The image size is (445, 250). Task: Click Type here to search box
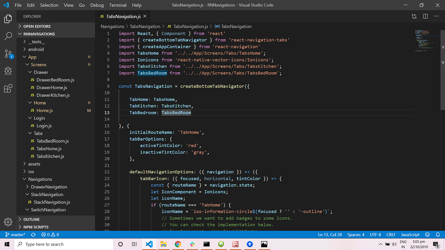pyautogui.click(x=64, y=244)
